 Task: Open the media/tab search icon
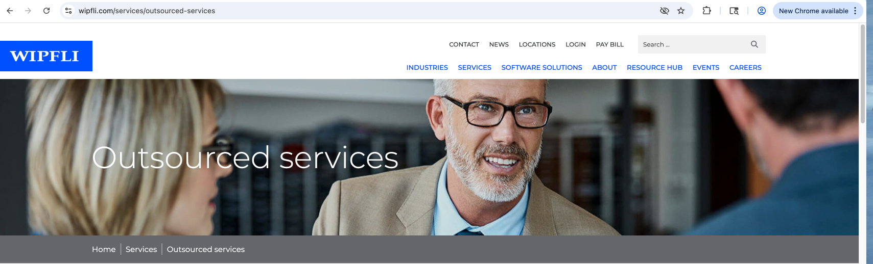click(734, 11)
